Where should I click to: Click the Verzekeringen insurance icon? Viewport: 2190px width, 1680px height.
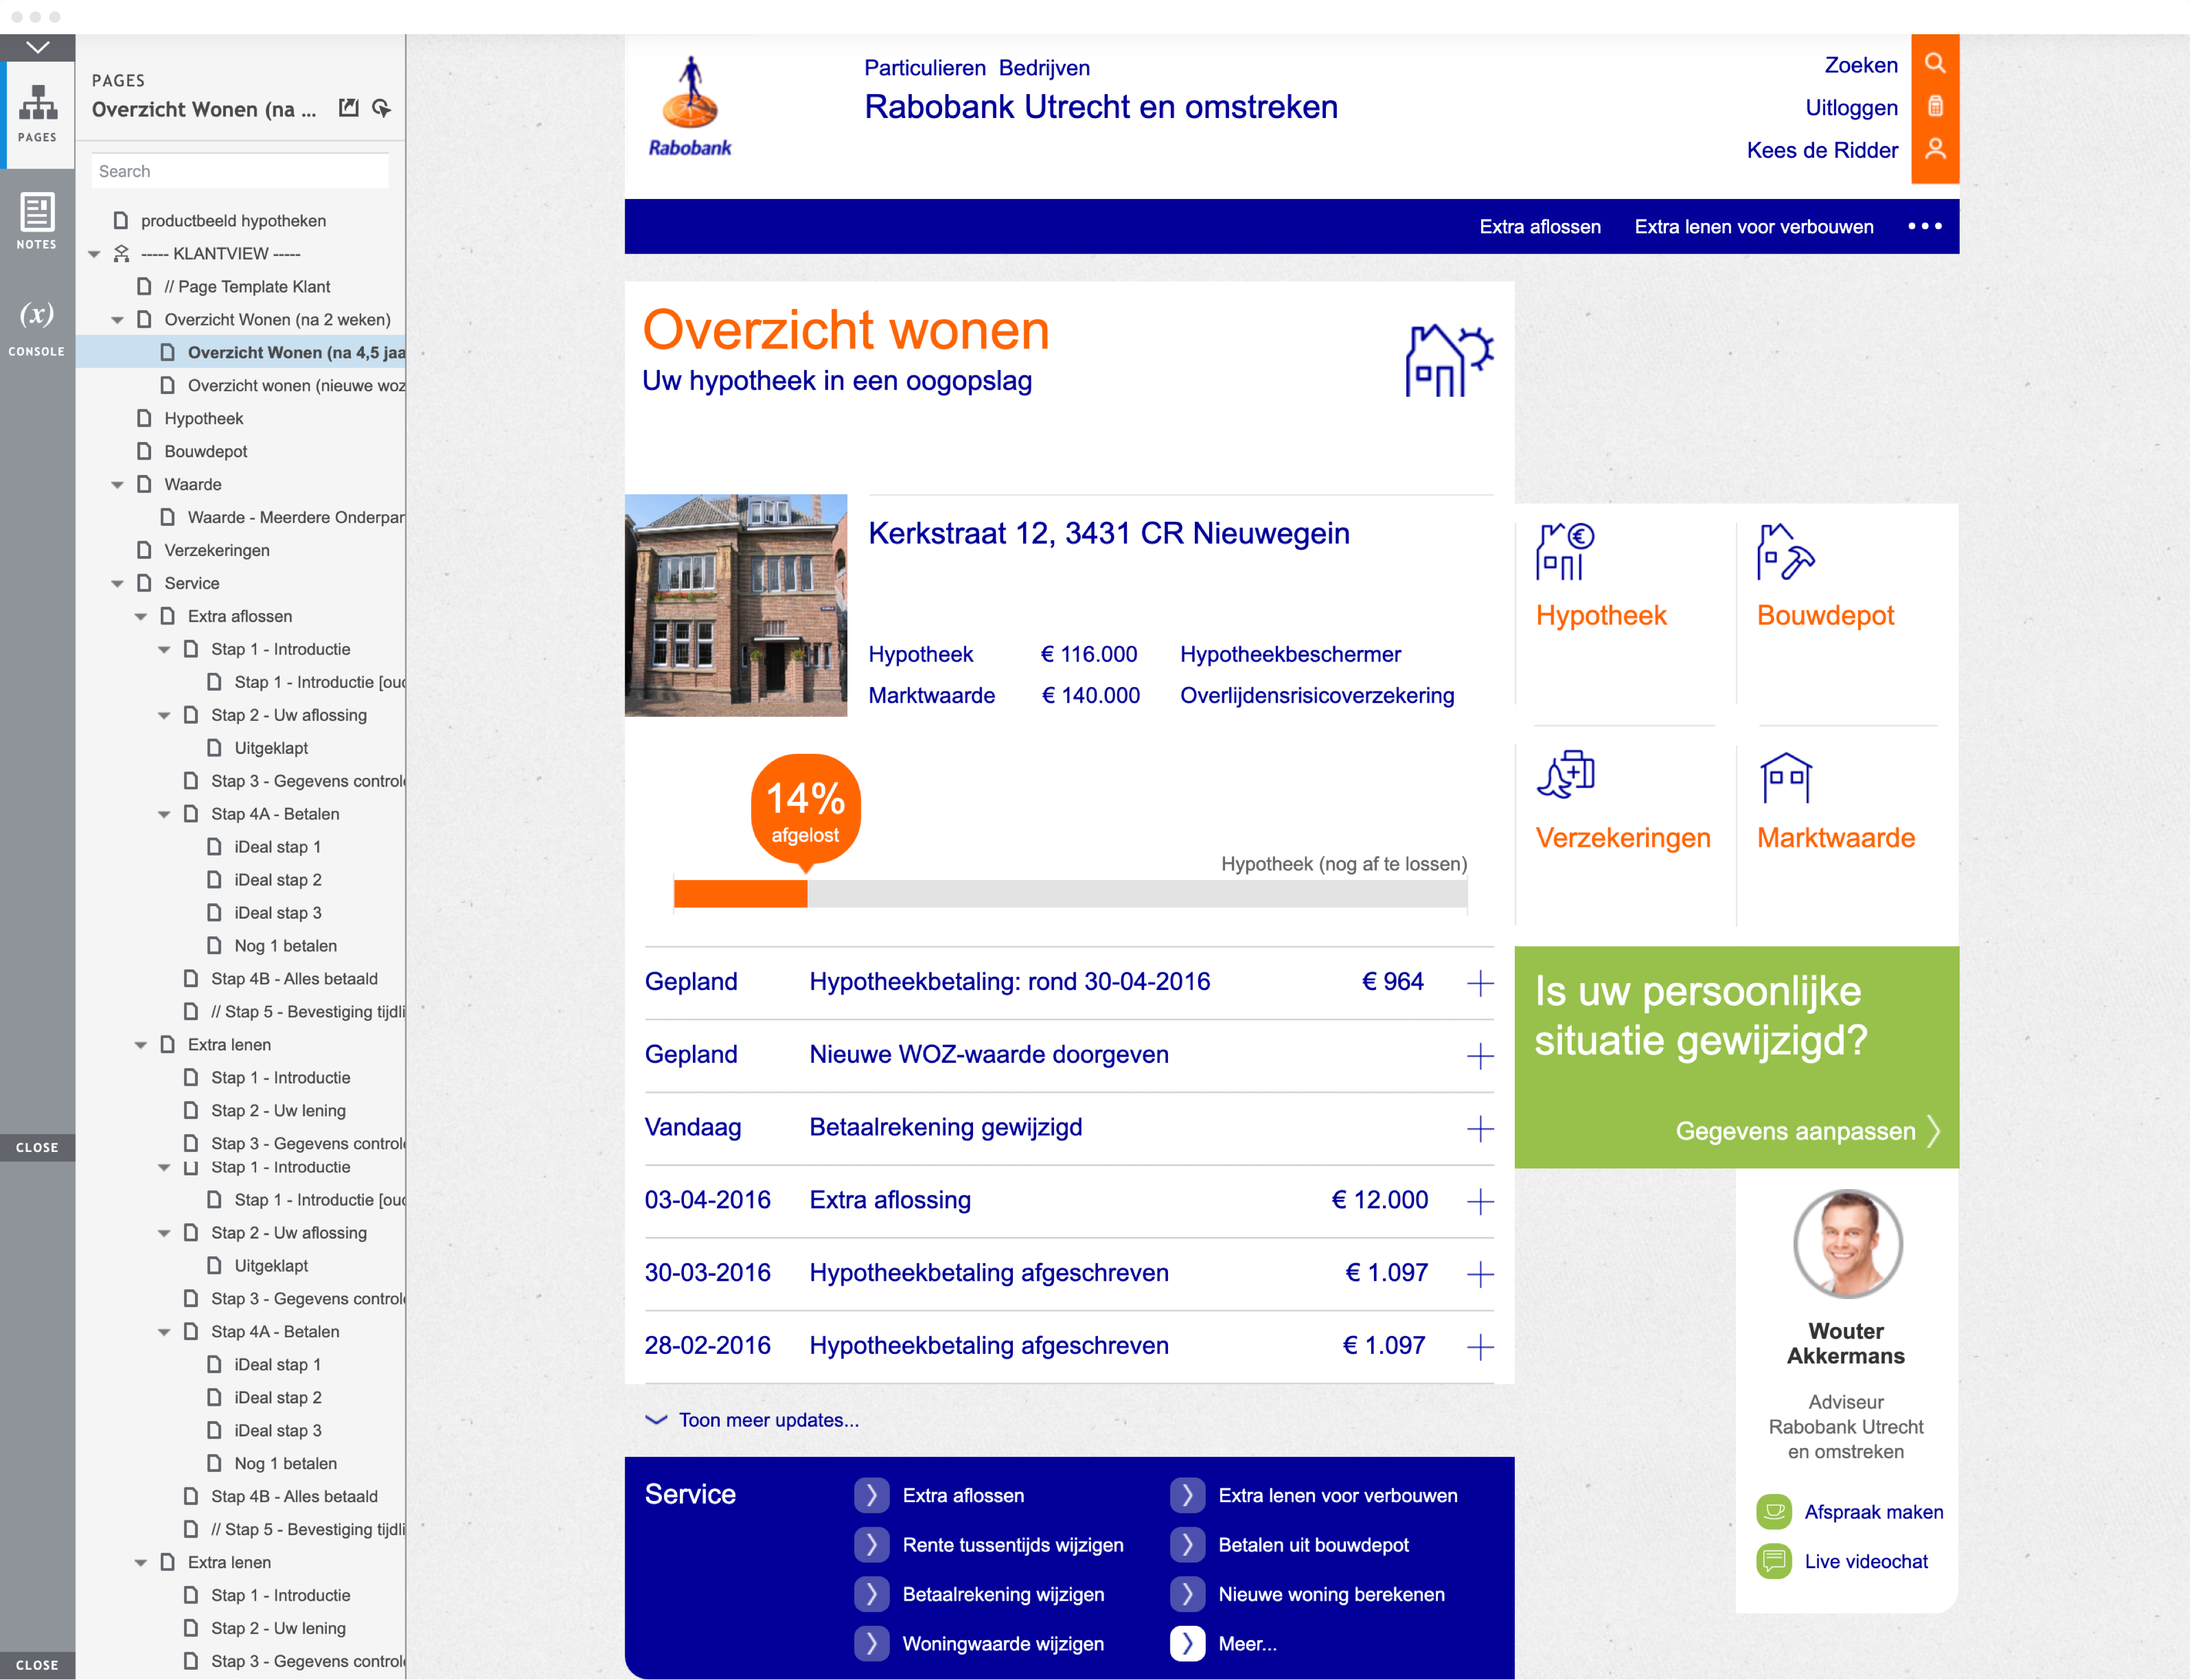point(1565,775)
